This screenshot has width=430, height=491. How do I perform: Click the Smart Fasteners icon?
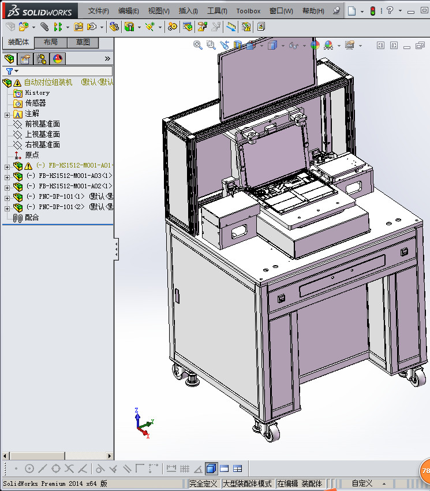pos(78,27)
